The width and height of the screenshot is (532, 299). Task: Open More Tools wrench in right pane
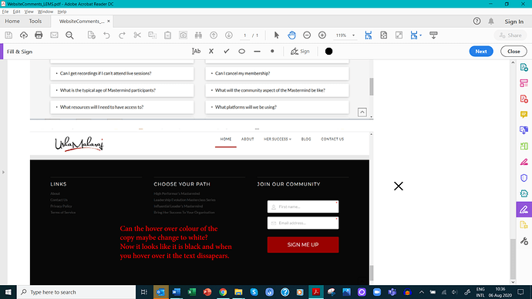coord(524,241)
